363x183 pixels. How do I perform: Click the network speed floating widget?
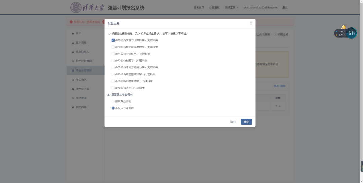coord(340,33)
